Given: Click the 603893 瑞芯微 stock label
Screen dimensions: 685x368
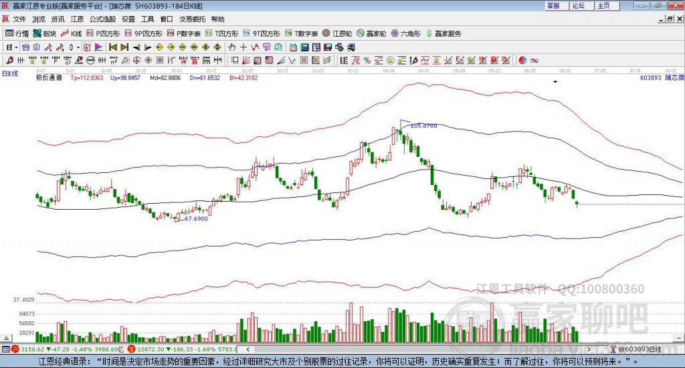Looking at the screenshot, I should point(662,77).
